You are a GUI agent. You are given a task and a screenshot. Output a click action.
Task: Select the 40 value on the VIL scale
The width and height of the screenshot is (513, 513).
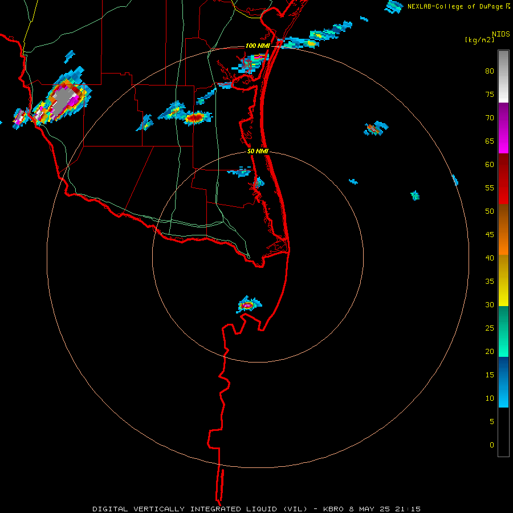pos(490,258)
